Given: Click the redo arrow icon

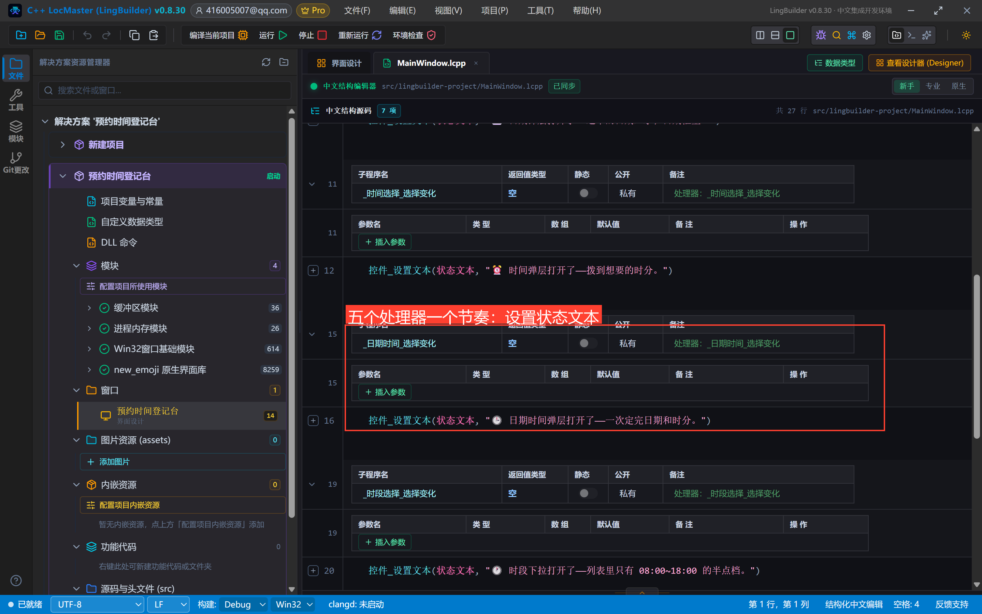Looking at the screenshot, I should 106,35.
